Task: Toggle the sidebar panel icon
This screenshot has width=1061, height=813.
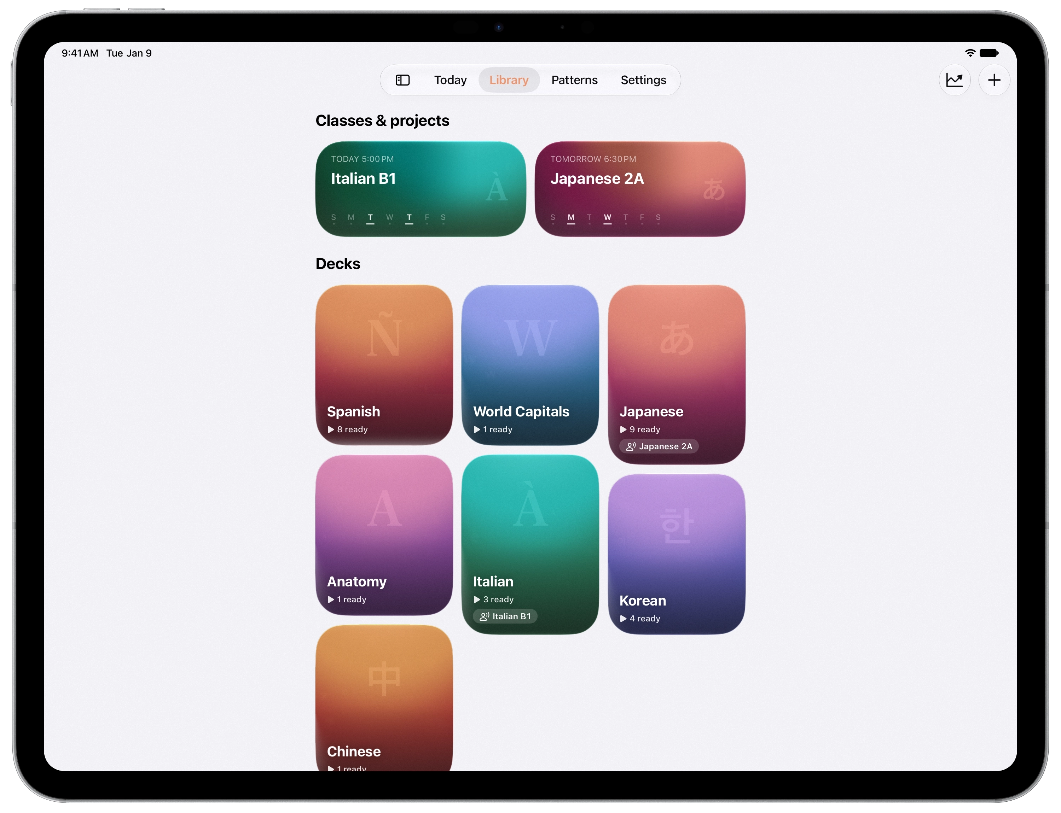Action: tap(402, 80)
